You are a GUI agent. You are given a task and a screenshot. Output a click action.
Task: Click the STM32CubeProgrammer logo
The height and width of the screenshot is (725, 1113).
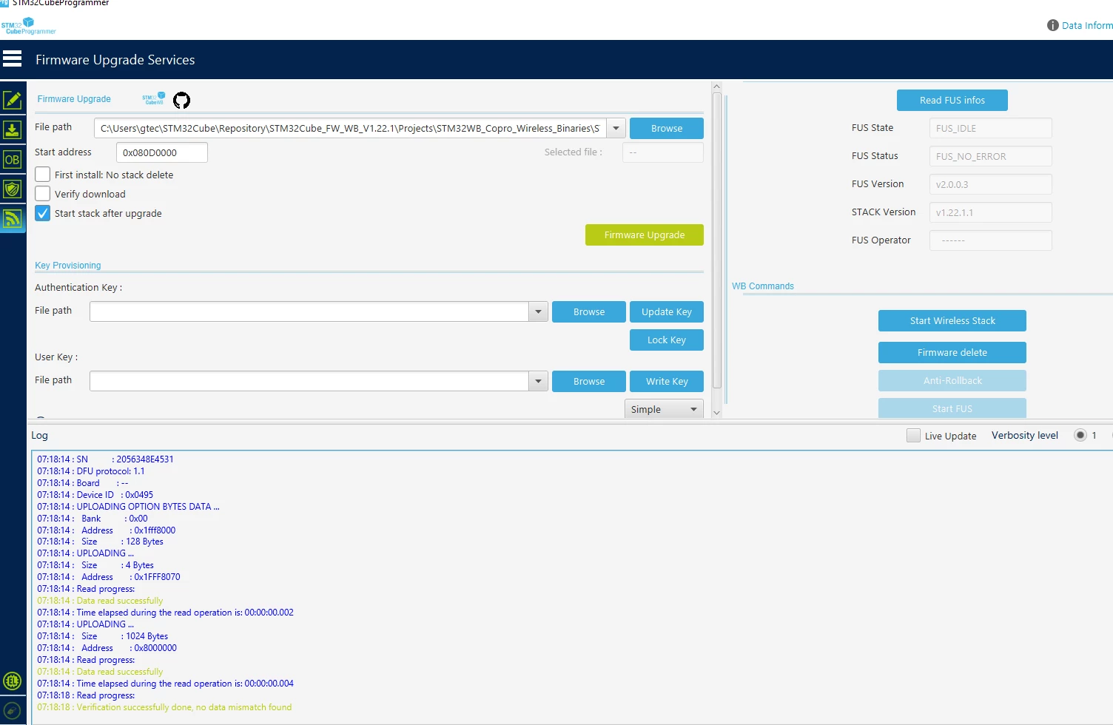(29, 26)
